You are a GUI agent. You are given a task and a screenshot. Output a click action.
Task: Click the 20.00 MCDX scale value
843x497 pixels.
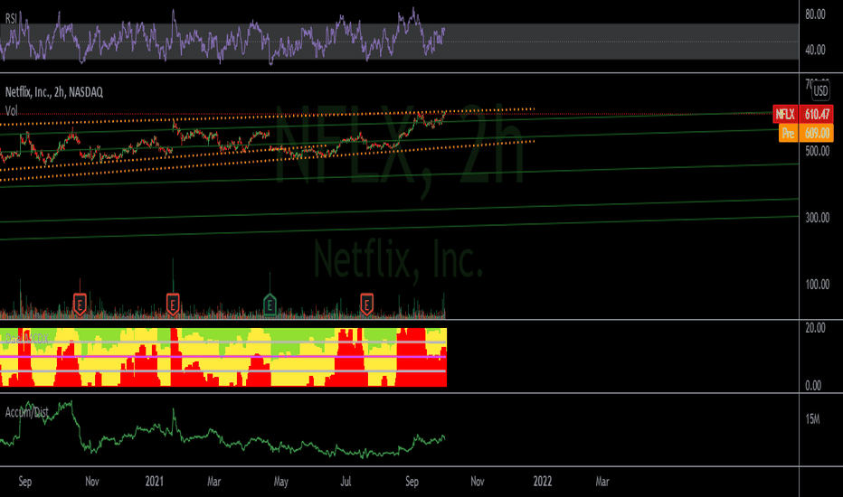coord(815,328)
